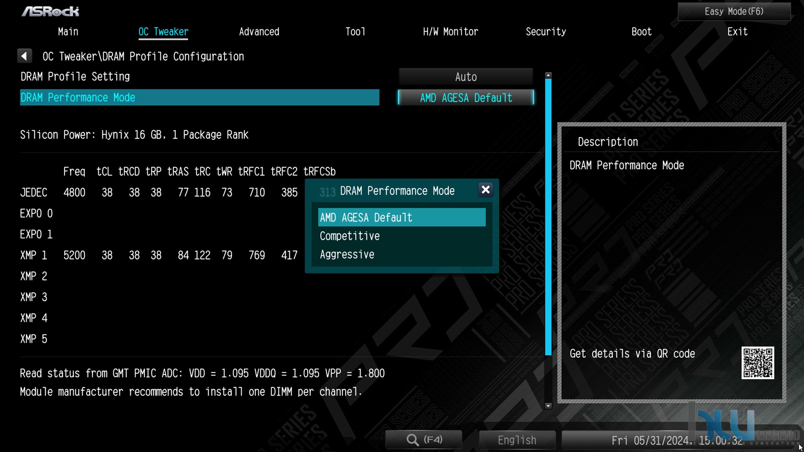Click the XMP 3 profile row

(x=34, y=298)
